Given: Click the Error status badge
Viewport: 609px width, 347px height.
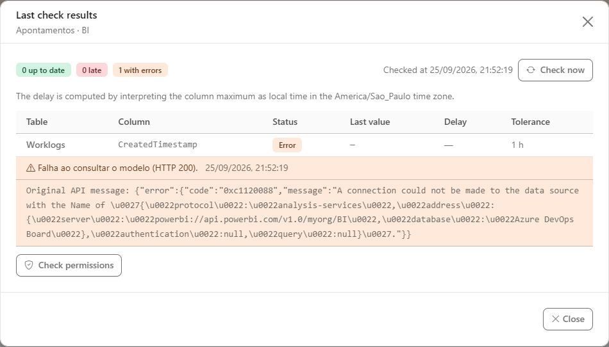Looking at the screenshot, I should click(287, 145).
